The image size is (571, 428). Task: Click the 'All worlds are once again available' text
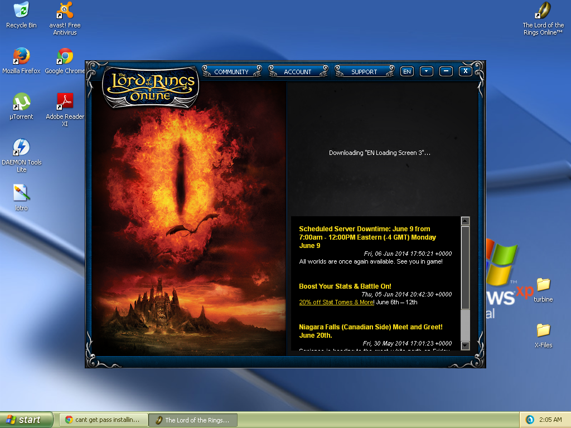click(x=371, y=262)
